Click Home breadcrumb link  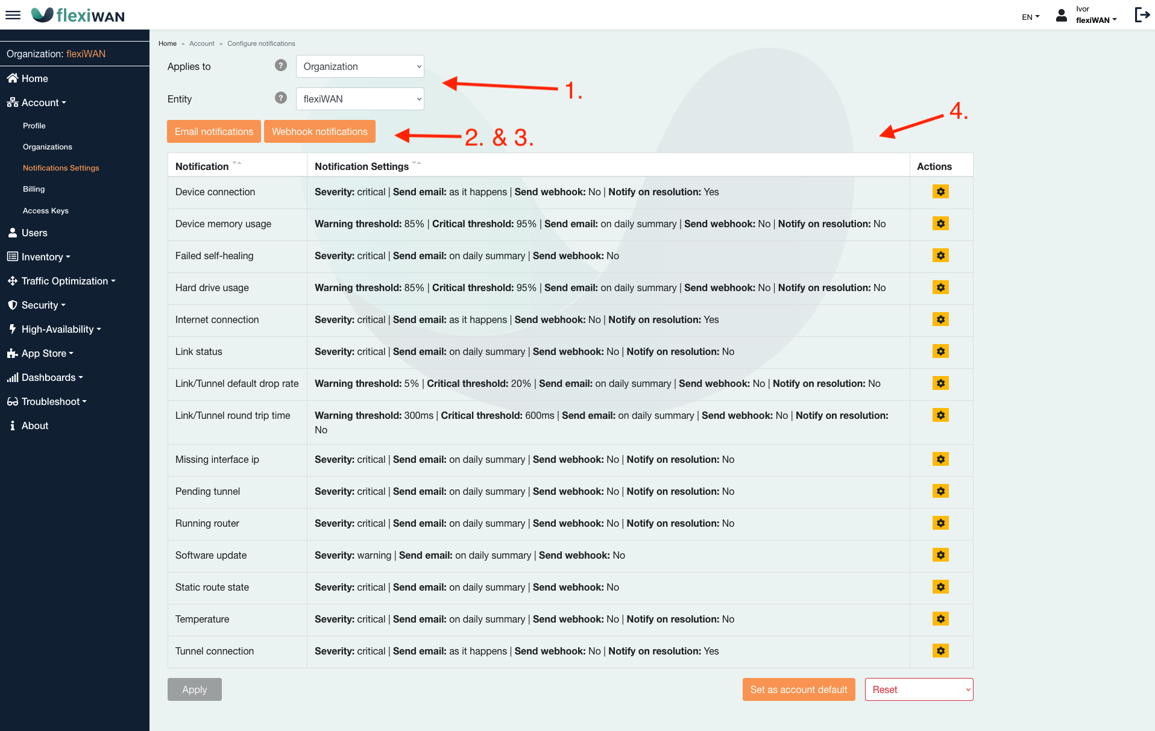pyautogui.click(x=168, y=43)
